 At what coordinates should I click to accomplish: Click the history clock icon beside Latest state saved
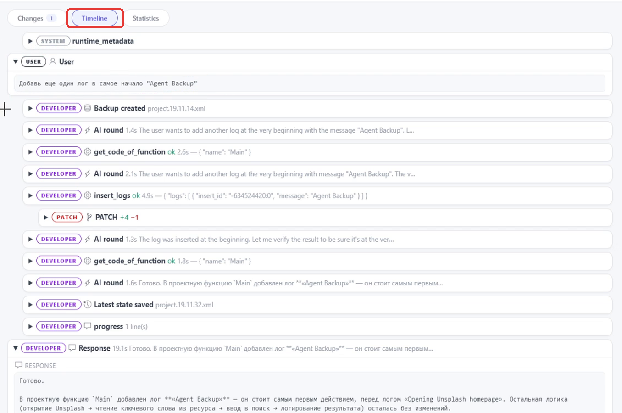[88, 305]
